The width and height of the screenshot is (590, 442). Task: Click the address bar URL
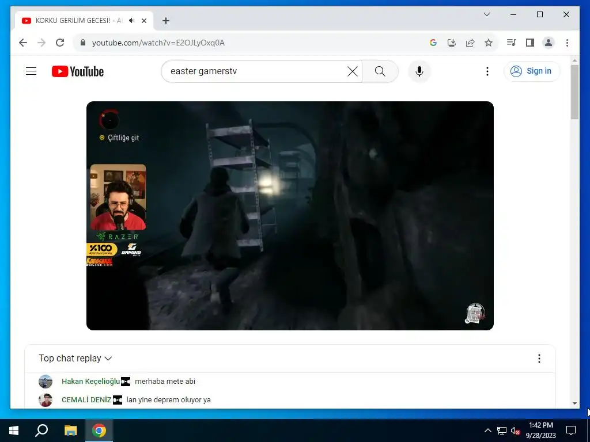(x=158, y=43)
